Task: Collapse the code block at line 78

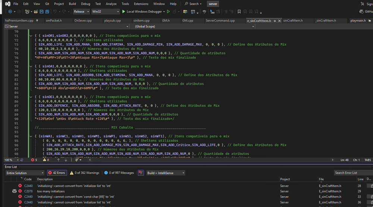Action: pyautogui.click(x=31, y=67)
